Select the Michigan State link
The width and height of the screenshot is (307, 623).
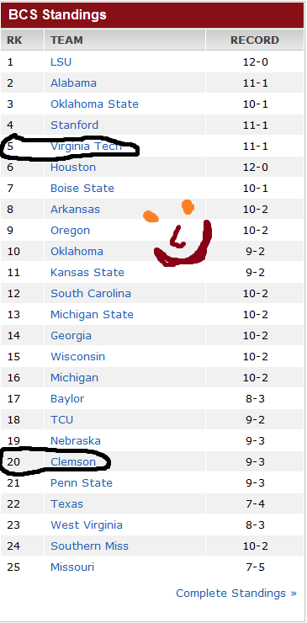(92, 315)
